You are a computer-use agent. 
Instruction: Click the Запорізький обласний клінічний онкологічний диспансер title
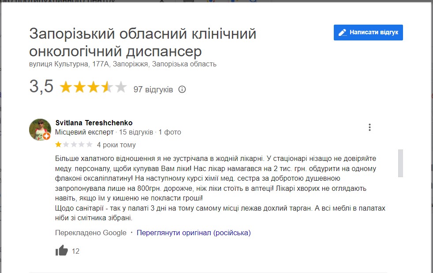[x=142, y=42]
